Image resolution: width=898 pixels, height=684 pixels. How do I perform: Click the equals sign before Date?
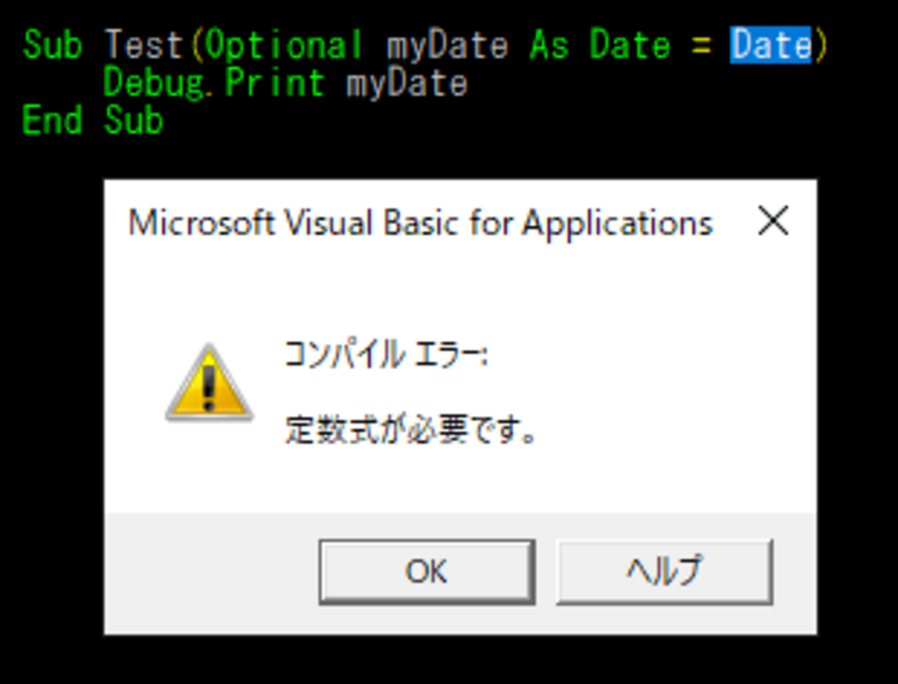pyautogui.click(x=703, y=44)
